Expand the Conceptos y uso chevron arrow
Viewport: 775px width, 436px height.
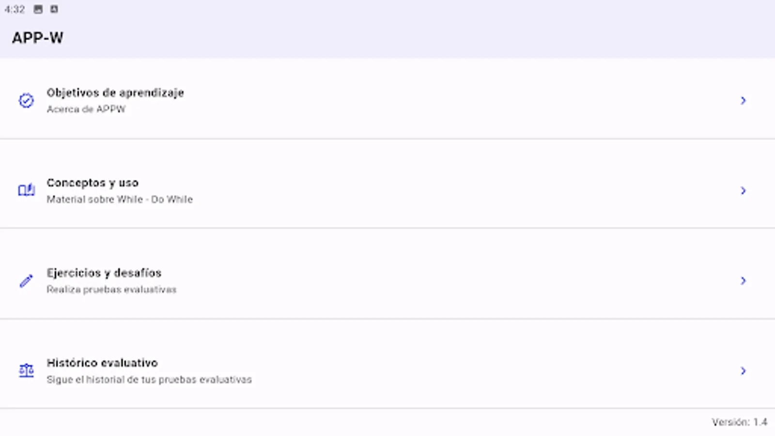[743, 190]
